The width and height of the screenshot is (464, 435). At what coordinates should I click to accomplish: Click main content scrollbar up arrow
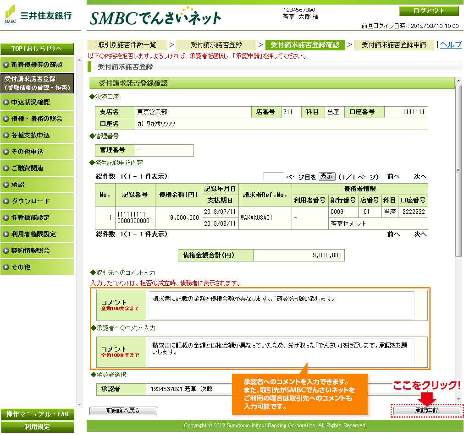[458, 81]
